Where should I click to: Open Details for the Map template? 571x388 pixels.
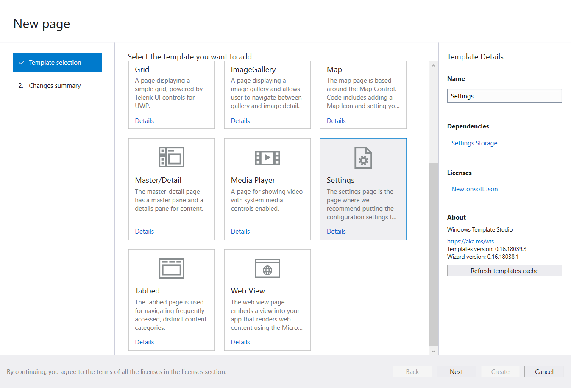click(x=336, y=120)
